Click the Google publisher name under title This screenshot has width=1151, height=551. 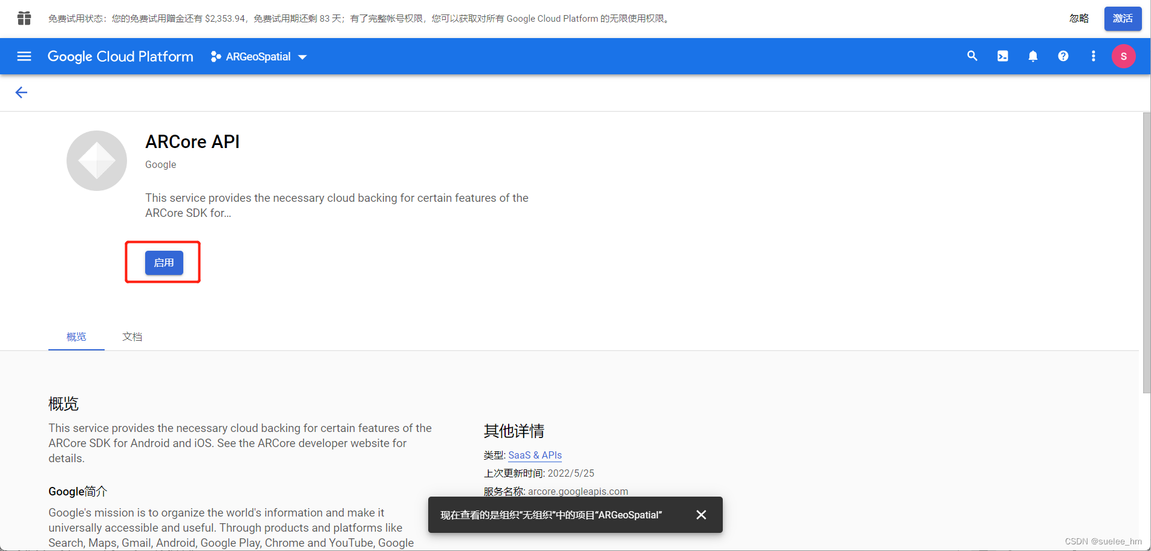tap(160, 164)
